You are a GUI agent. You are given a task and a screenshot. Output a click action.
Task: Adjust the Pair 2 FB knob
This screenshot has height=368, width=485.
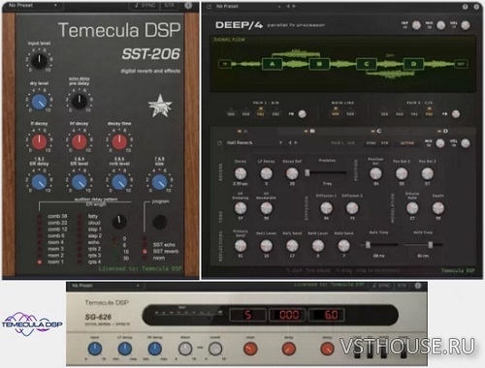coord(456,114)
